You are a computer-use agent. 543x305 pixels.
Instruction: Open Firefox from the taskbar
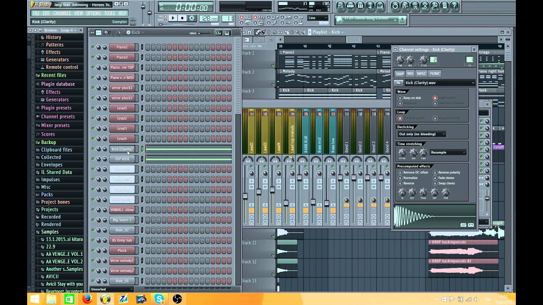pyautogui.click(x=87, y=299)
